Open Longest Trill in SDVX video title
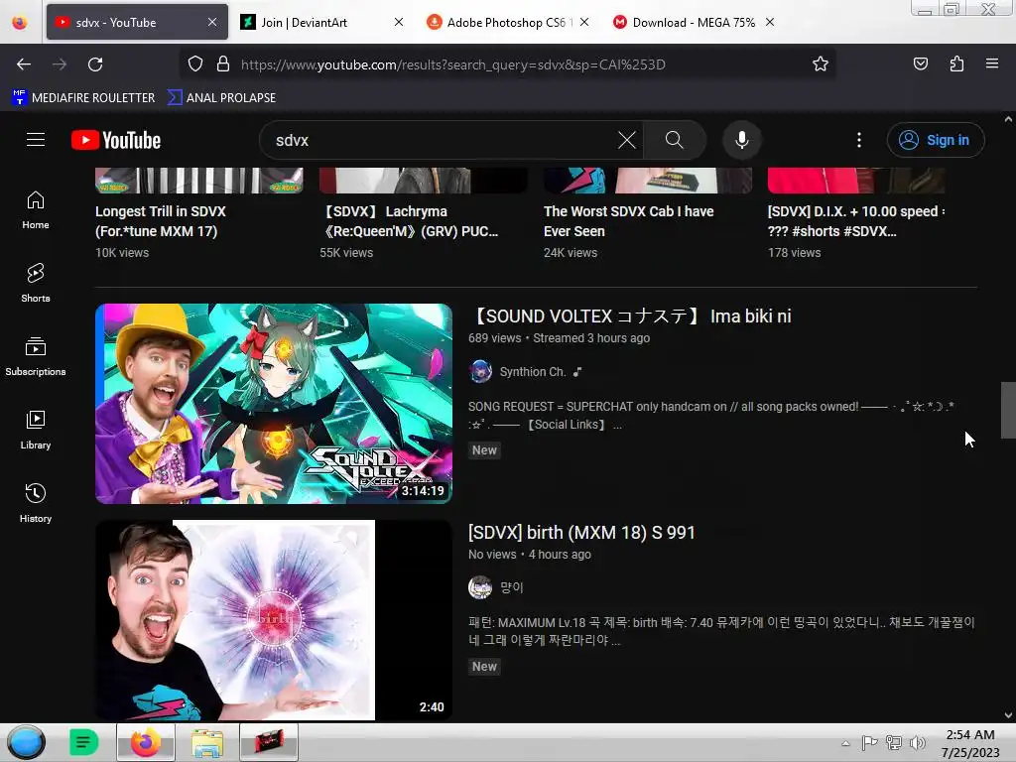This screenshot has height=762, width=1016. [x=161, y=221]
